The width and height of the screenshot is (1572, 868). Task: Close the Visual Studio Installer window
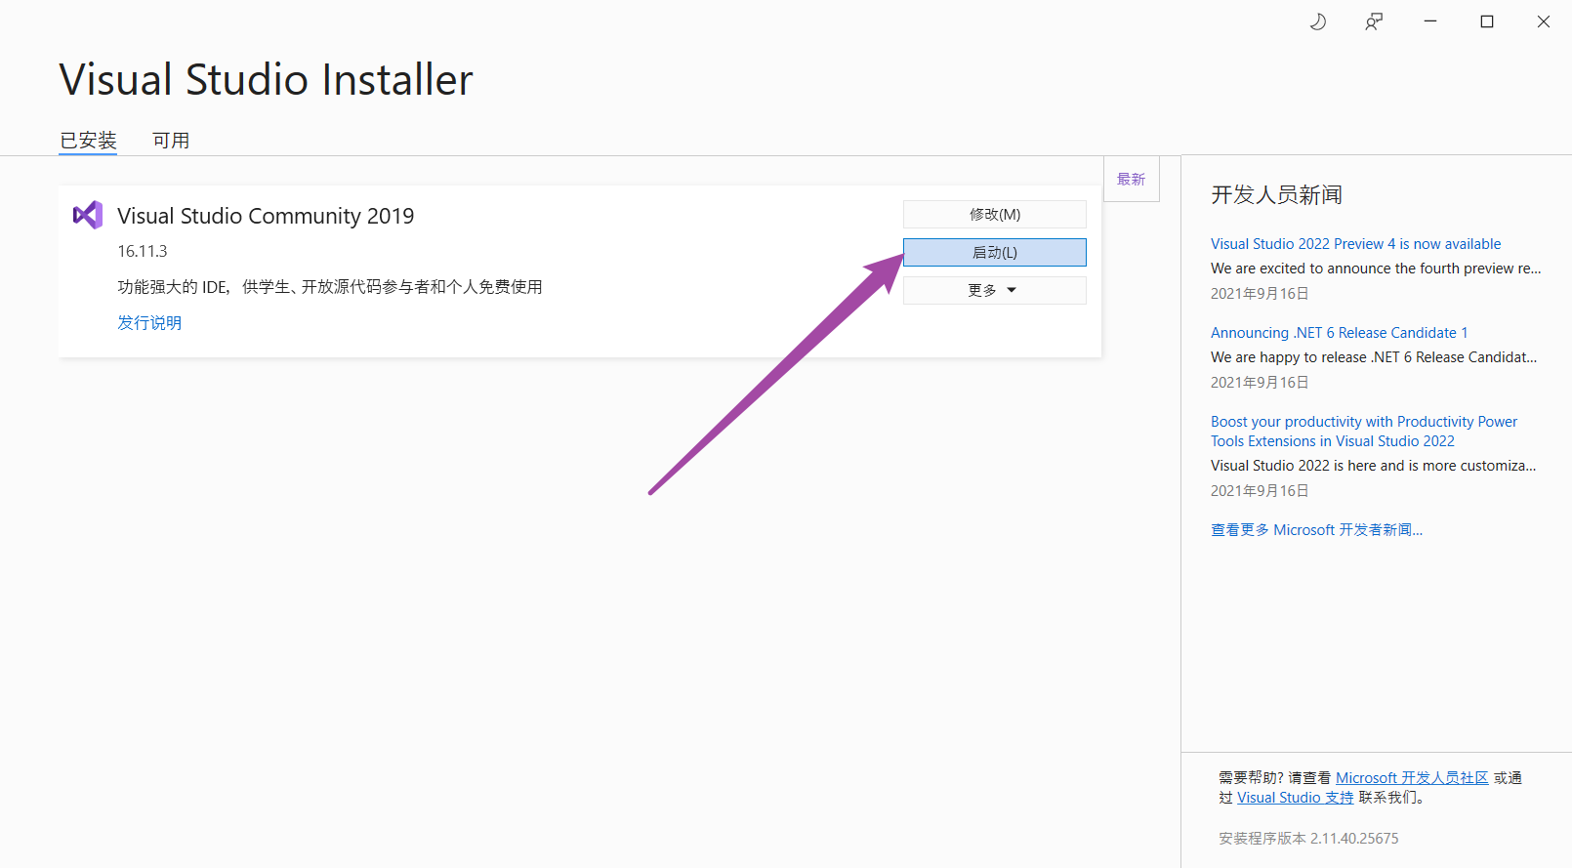[1544, 21]
